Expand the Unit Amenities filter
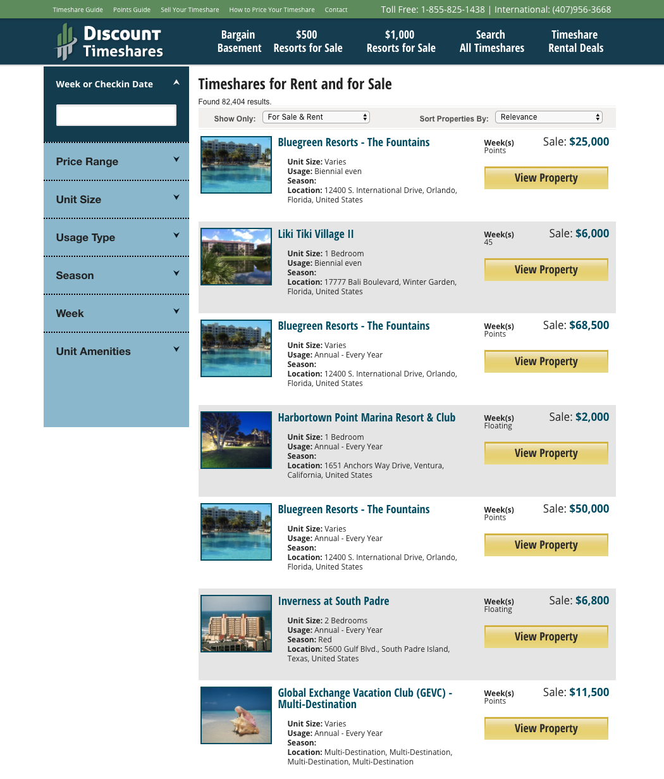Screen dimensions: 664x779 [116, 351]
